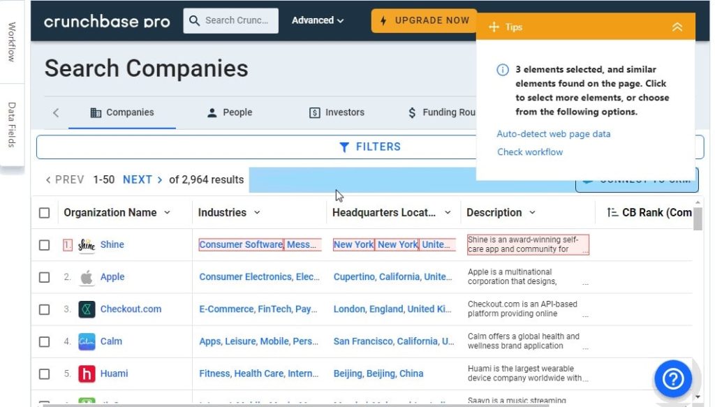Click the CB Rank sort icon

click(x=612, y=212)
